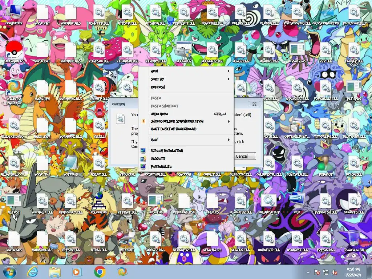Open Windows Media Player taskbar icon
The width and height of the screenshot is (372, 279).
(77, 272)
